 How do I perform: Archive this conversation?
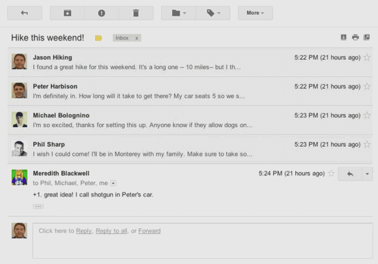tap(67, 13)
